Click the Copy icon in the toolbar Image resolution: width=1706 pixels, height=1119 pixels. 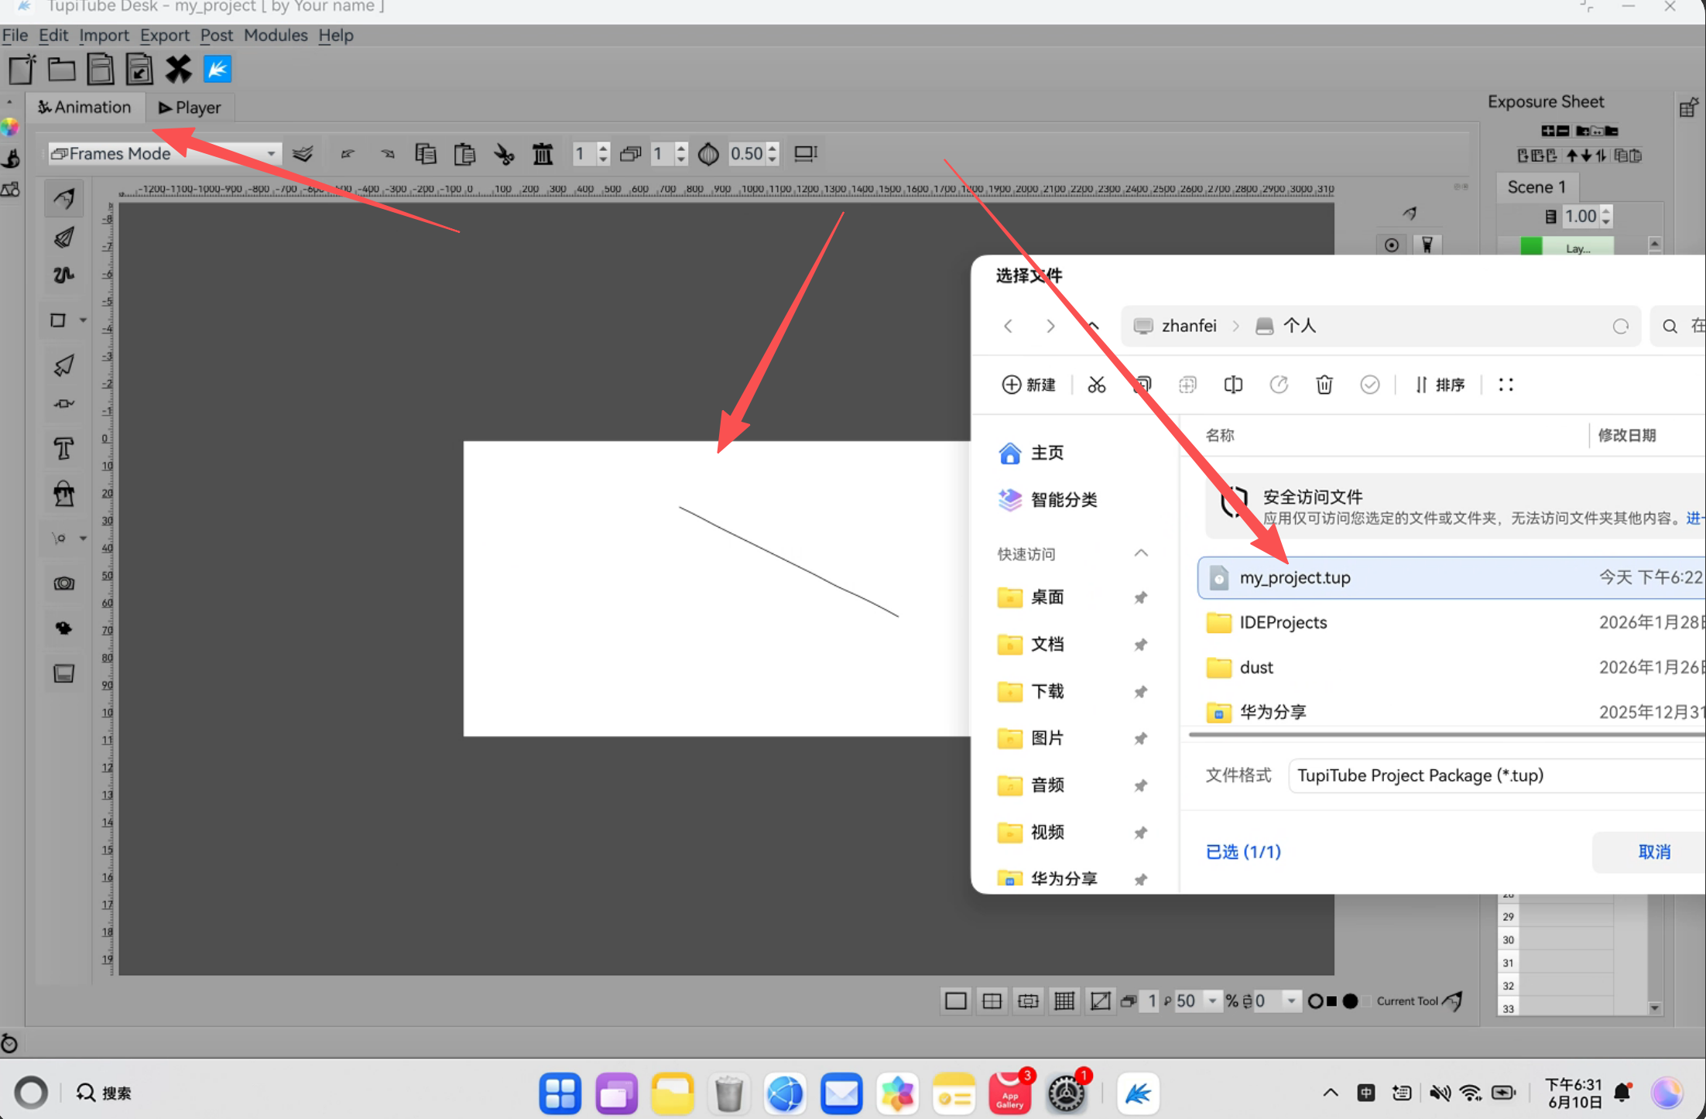pyautogui.click(x=426, y=154)
